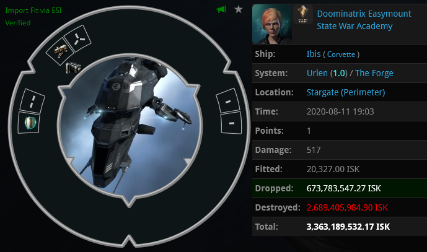Click the empty mid slot with two dashes

click(33, 101)
